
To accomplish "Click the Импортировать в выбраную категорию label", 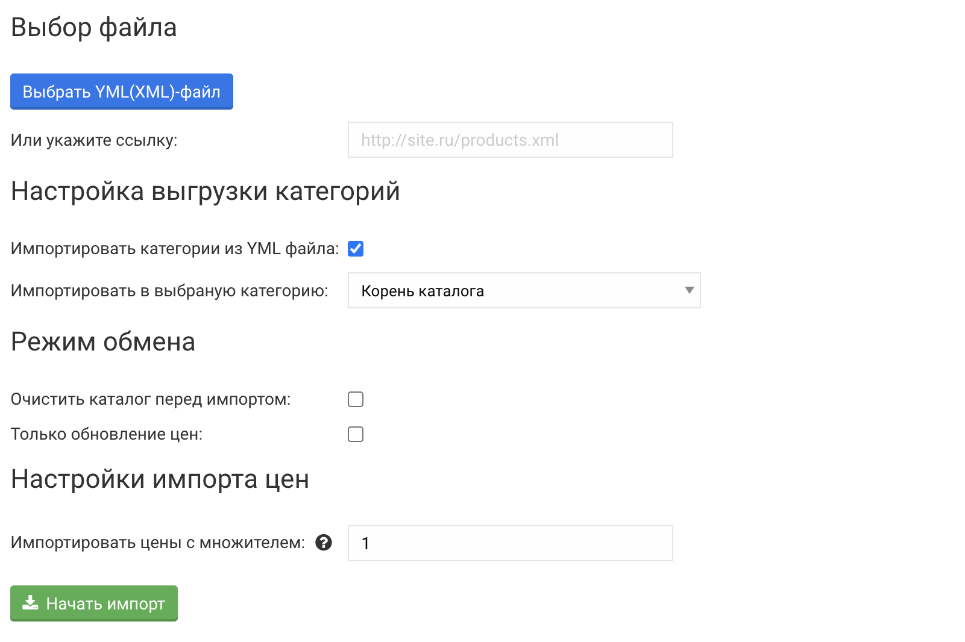I will coord(169,291).
